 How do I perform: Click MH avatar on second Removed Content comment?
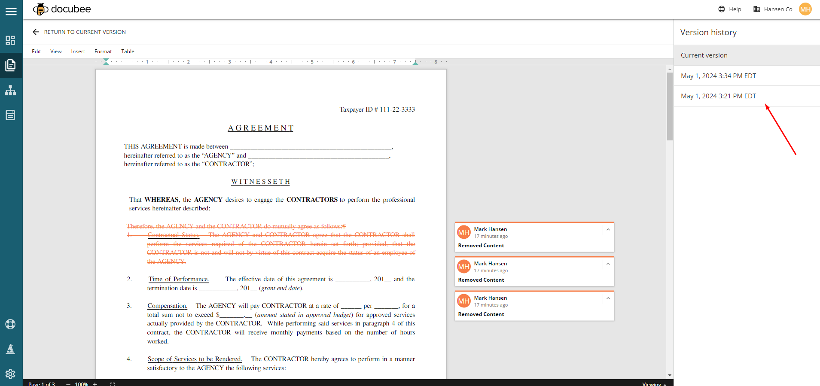coord(464,267)
